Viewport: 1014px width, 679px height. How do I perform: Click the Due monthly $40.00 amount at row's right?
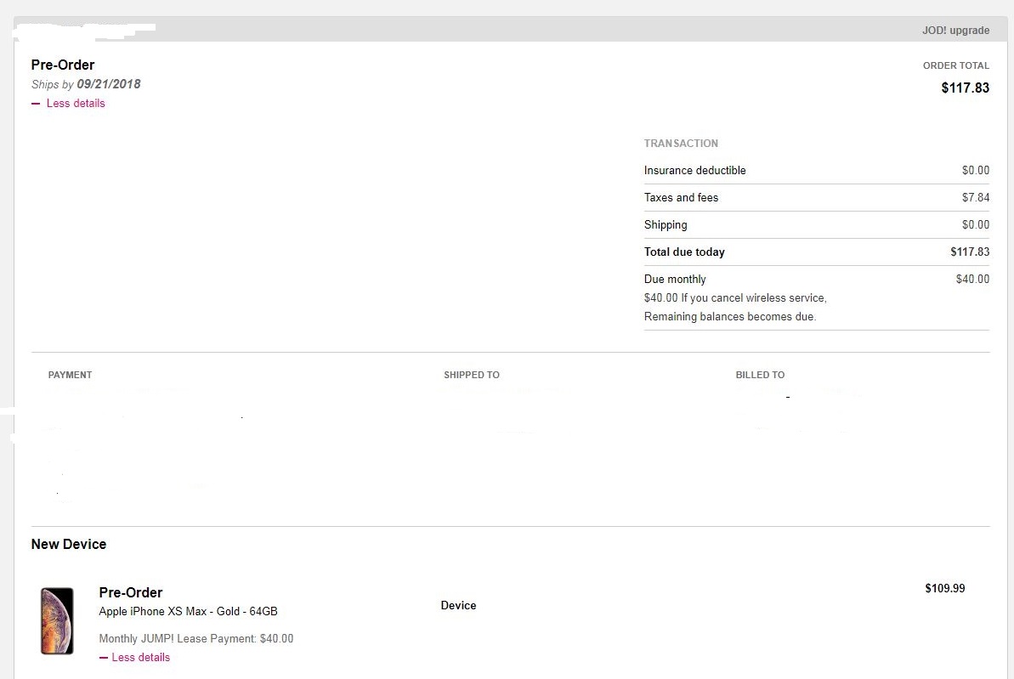(972, 279)
